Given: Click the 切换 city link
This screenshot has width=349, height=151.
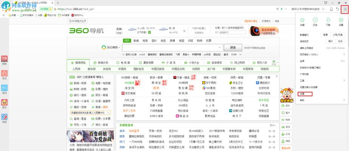Looking at the screenshot, I should point(119,33).
